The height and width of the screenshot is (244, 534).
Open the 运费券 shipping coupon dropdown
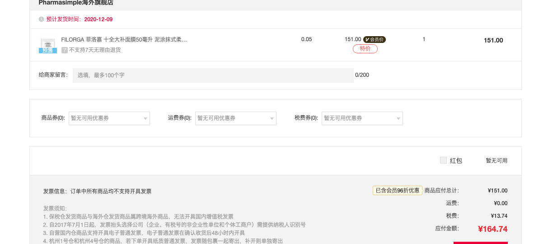tap(236, 118)
